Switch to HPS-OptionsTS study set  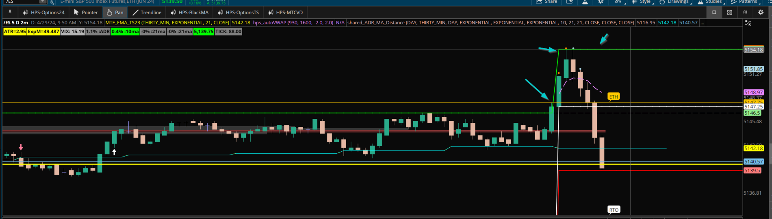tap(239, 12)
